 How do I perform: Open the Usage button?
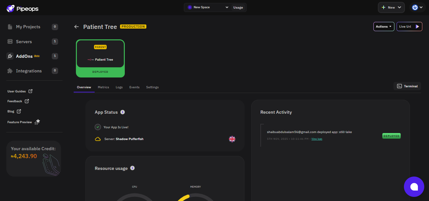238,8
